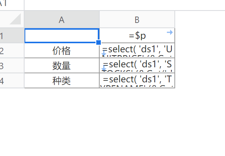Select row 1 header
Viewport: 225px width, 156px height.
[12, 36]
